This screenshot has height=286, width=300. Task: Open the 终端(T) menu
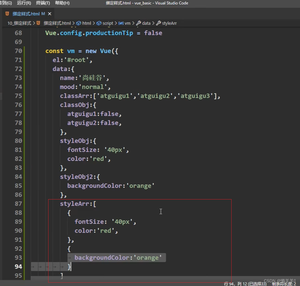(x=43, y=3)
